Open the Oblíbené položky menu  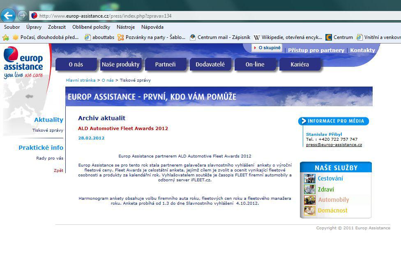coord(91,27)
